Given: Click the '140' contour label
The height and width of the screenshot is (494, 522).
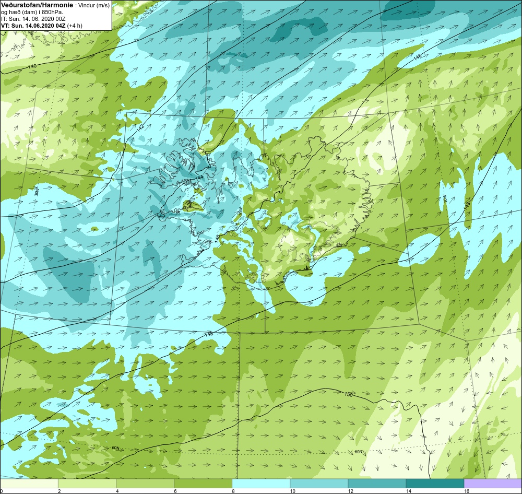Looking at the screenshot, I should pyautogui.click(x=32, y=67).
